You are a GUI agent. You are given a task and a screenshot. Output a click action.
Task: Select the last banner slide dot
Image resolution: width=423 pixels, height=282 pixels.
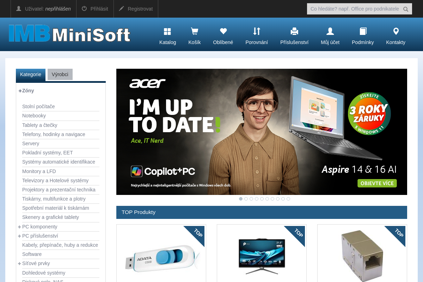click(288, 199)
